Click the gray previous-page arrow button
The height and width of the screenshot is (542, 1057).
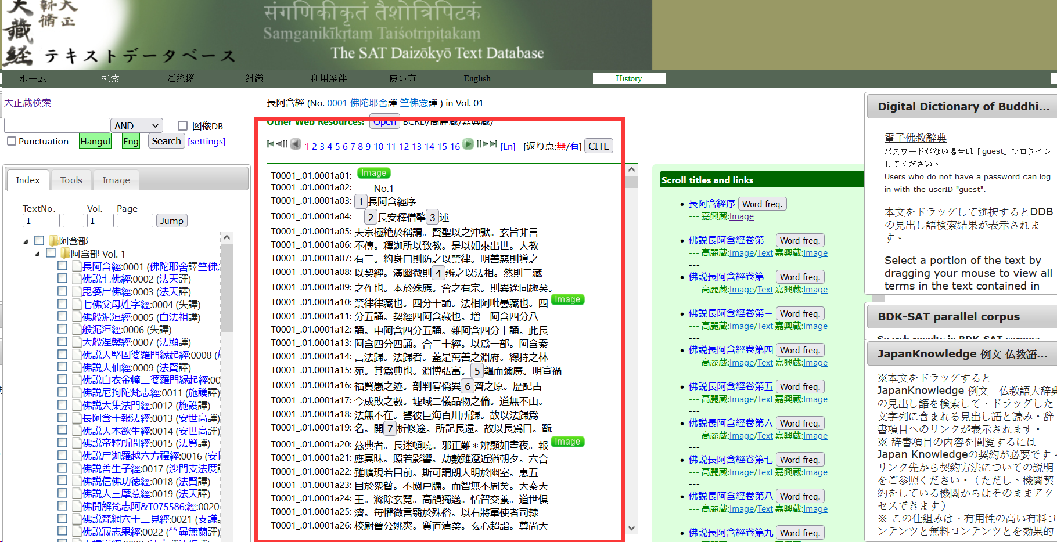point(296,144)
